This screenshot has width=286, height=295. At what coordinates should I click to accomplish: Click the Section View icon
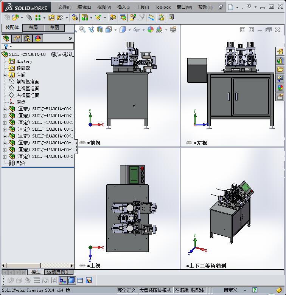pyautogui.click(x=100, y=29)
